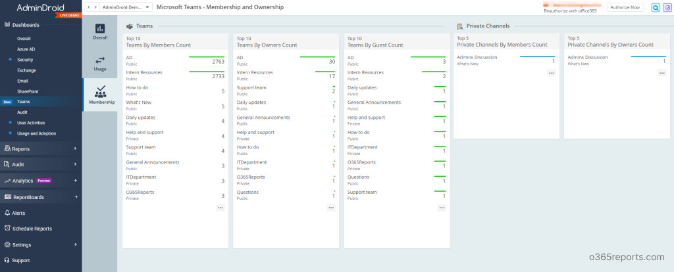Click the Preview badge next to Analytics
Viewport: 674px width, 272px height.
44,181
